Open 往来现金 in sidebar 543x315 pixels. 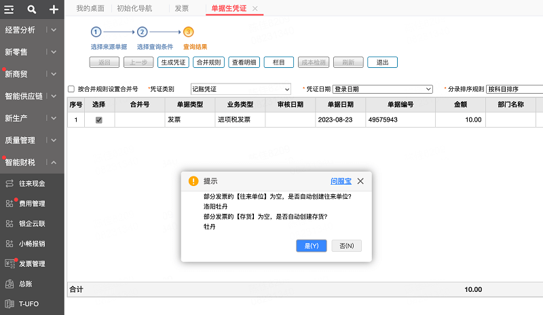(x=32, y=183)
